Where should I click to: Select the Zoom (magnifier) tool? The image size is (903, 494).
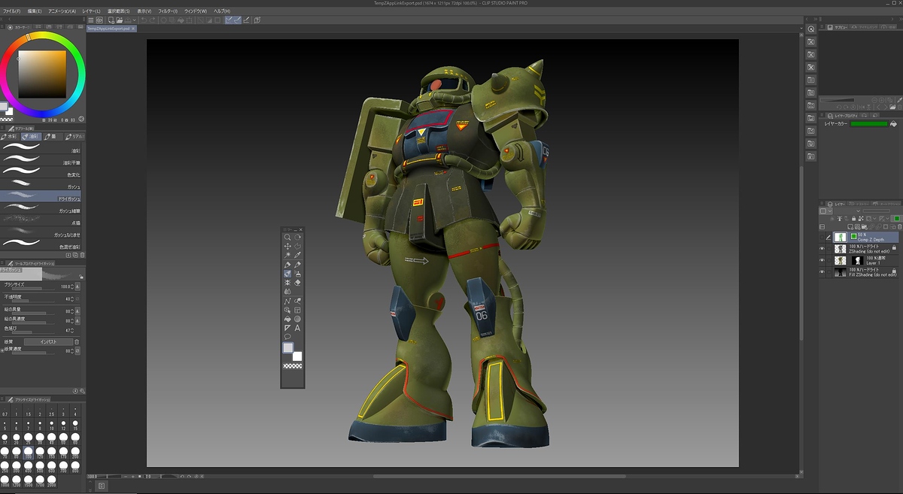(x=287, y=238)
